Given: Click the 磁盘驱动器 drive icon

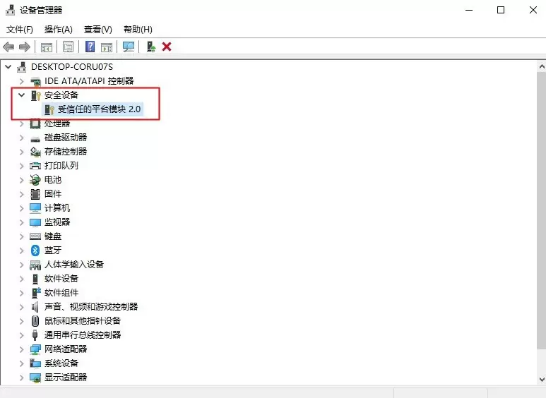Looking at the screenshot, I should (35, 138).
